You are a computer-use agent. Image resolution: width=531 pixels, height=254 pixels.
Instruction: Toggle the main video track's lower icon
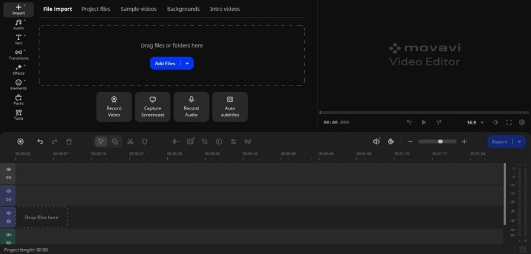point(9,221)
